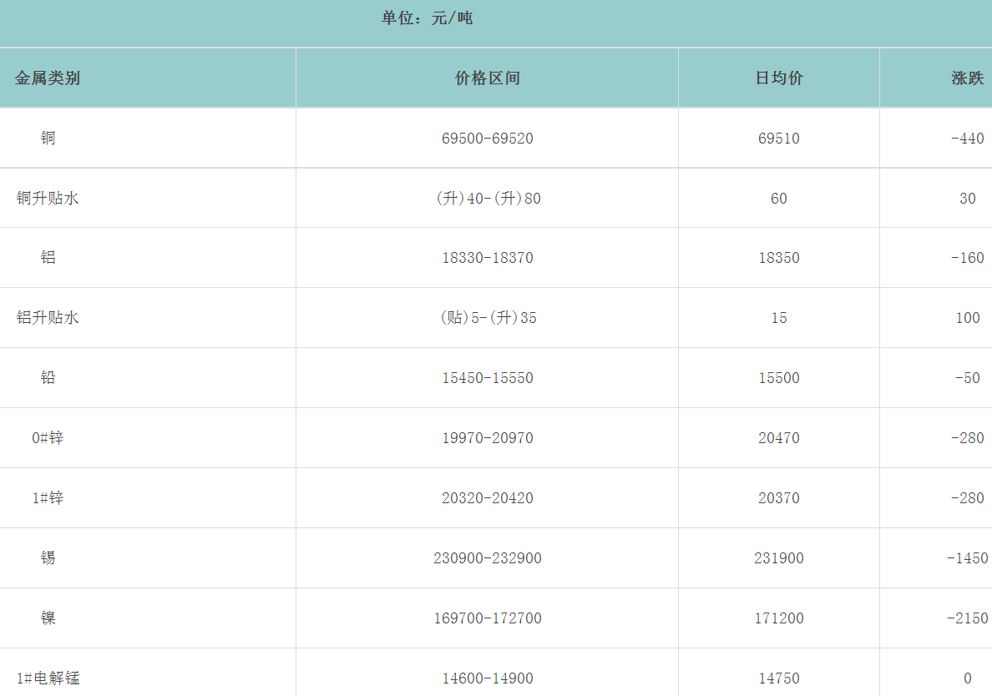Click aluminum daily average 18350
Image resolution: width=992 pixels, height=696 pixels.
point(779,258)
